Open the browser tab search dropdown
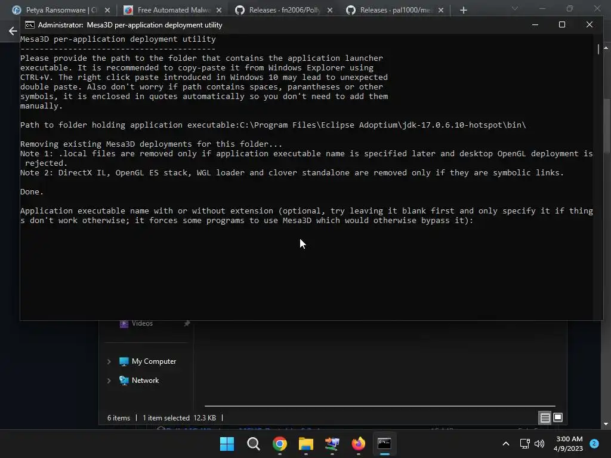The image size is (611, 458). pos(515,8)
